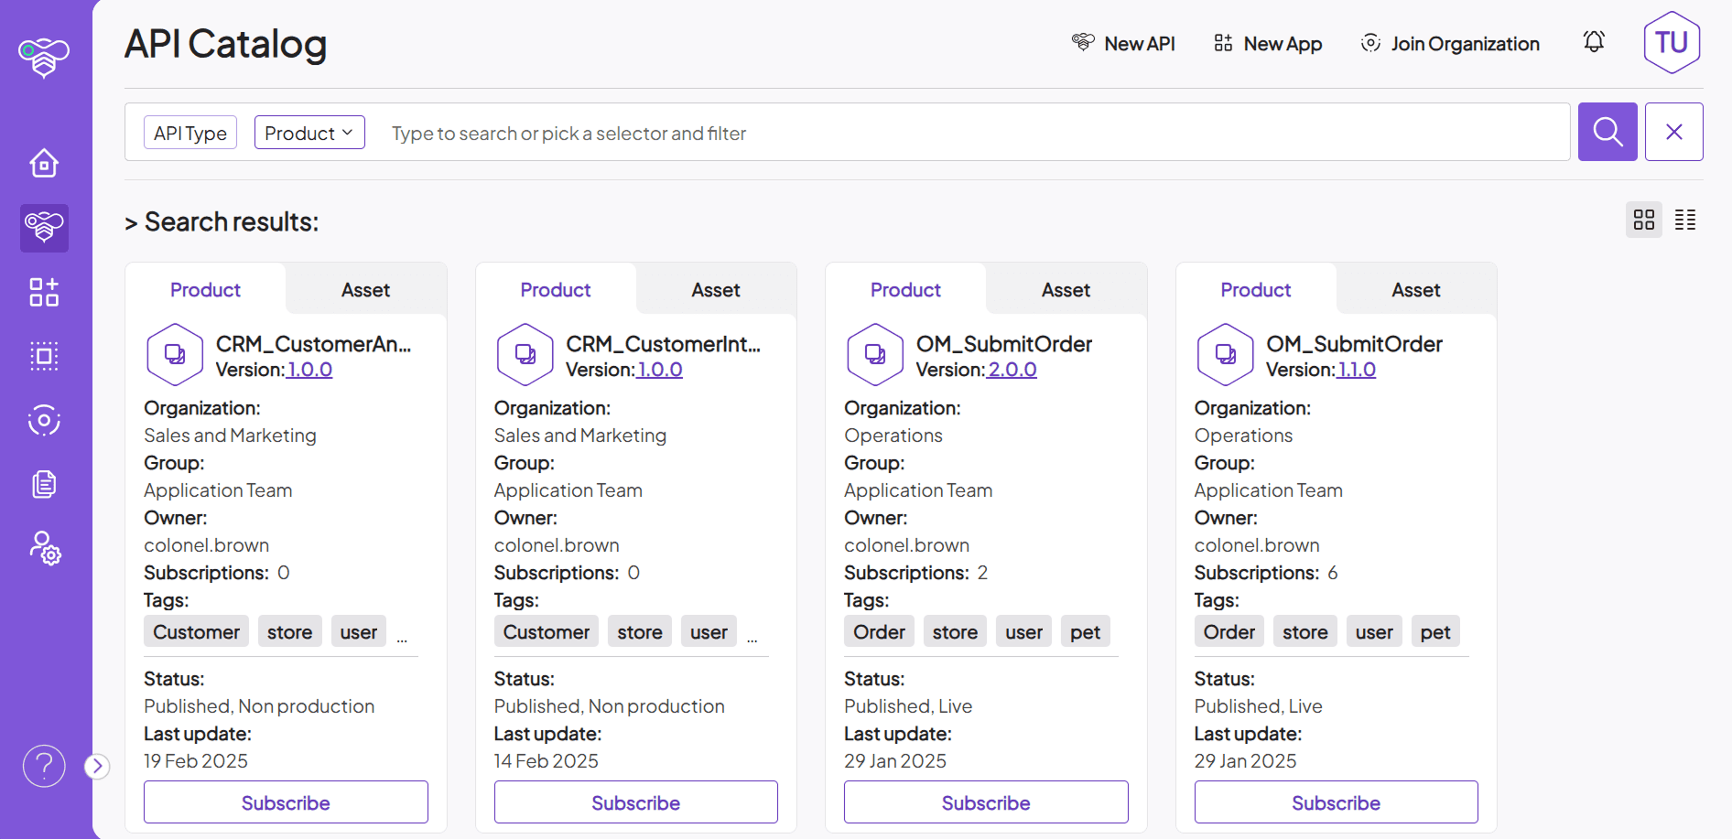Open the help question-mark icon
The height and width of the screenshot is (839, 1732).
pos(43,766)
